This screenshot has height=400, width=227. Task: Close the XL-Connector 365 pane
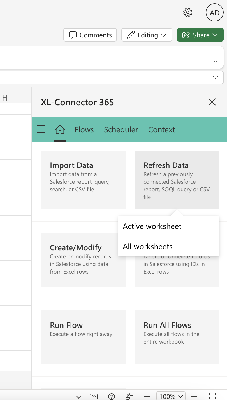212,102
